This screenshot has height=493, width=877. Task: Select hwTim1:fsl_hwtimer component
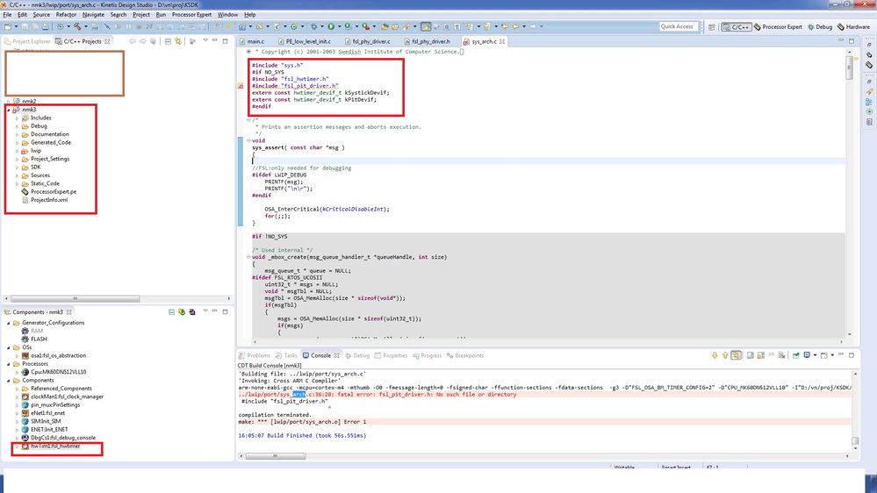[x=54, y=447]
